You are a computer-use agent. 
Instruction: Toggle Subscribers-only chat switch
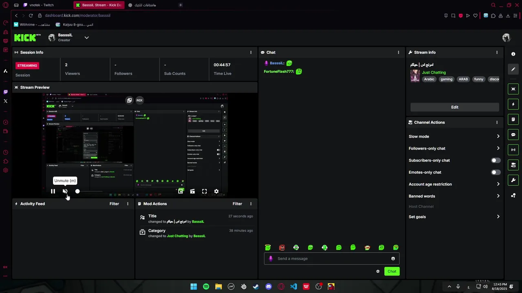pos(495,160)
